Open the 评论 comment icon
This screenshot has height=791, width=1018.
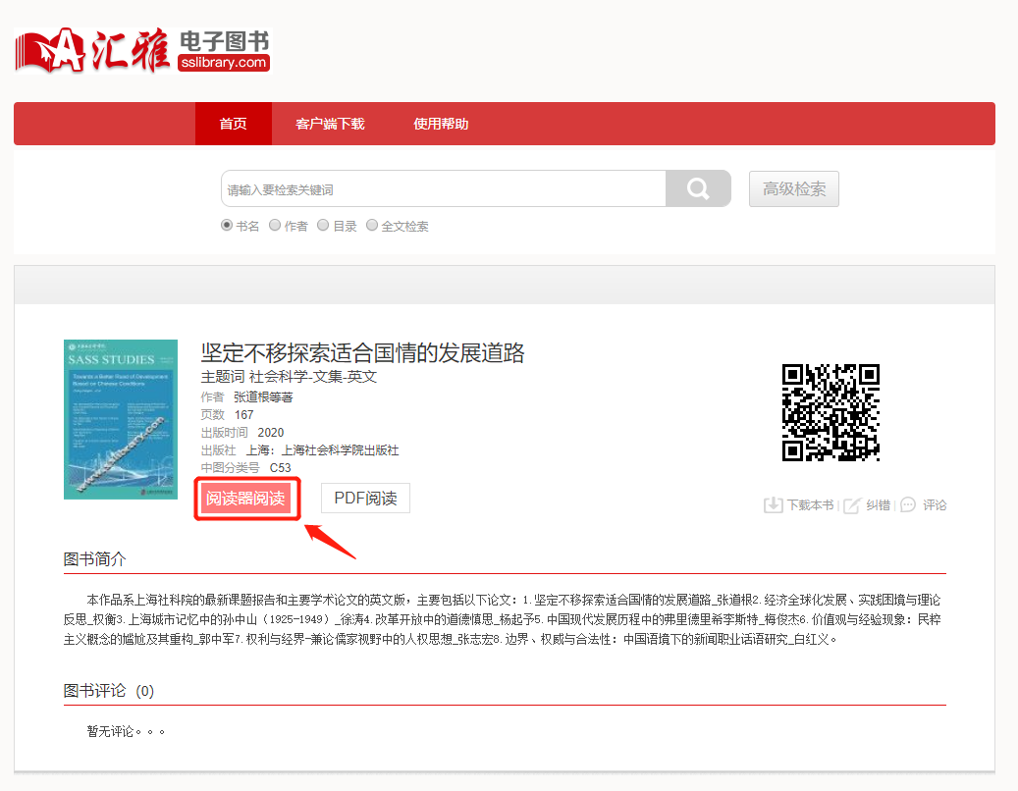[x=908, y=505]
